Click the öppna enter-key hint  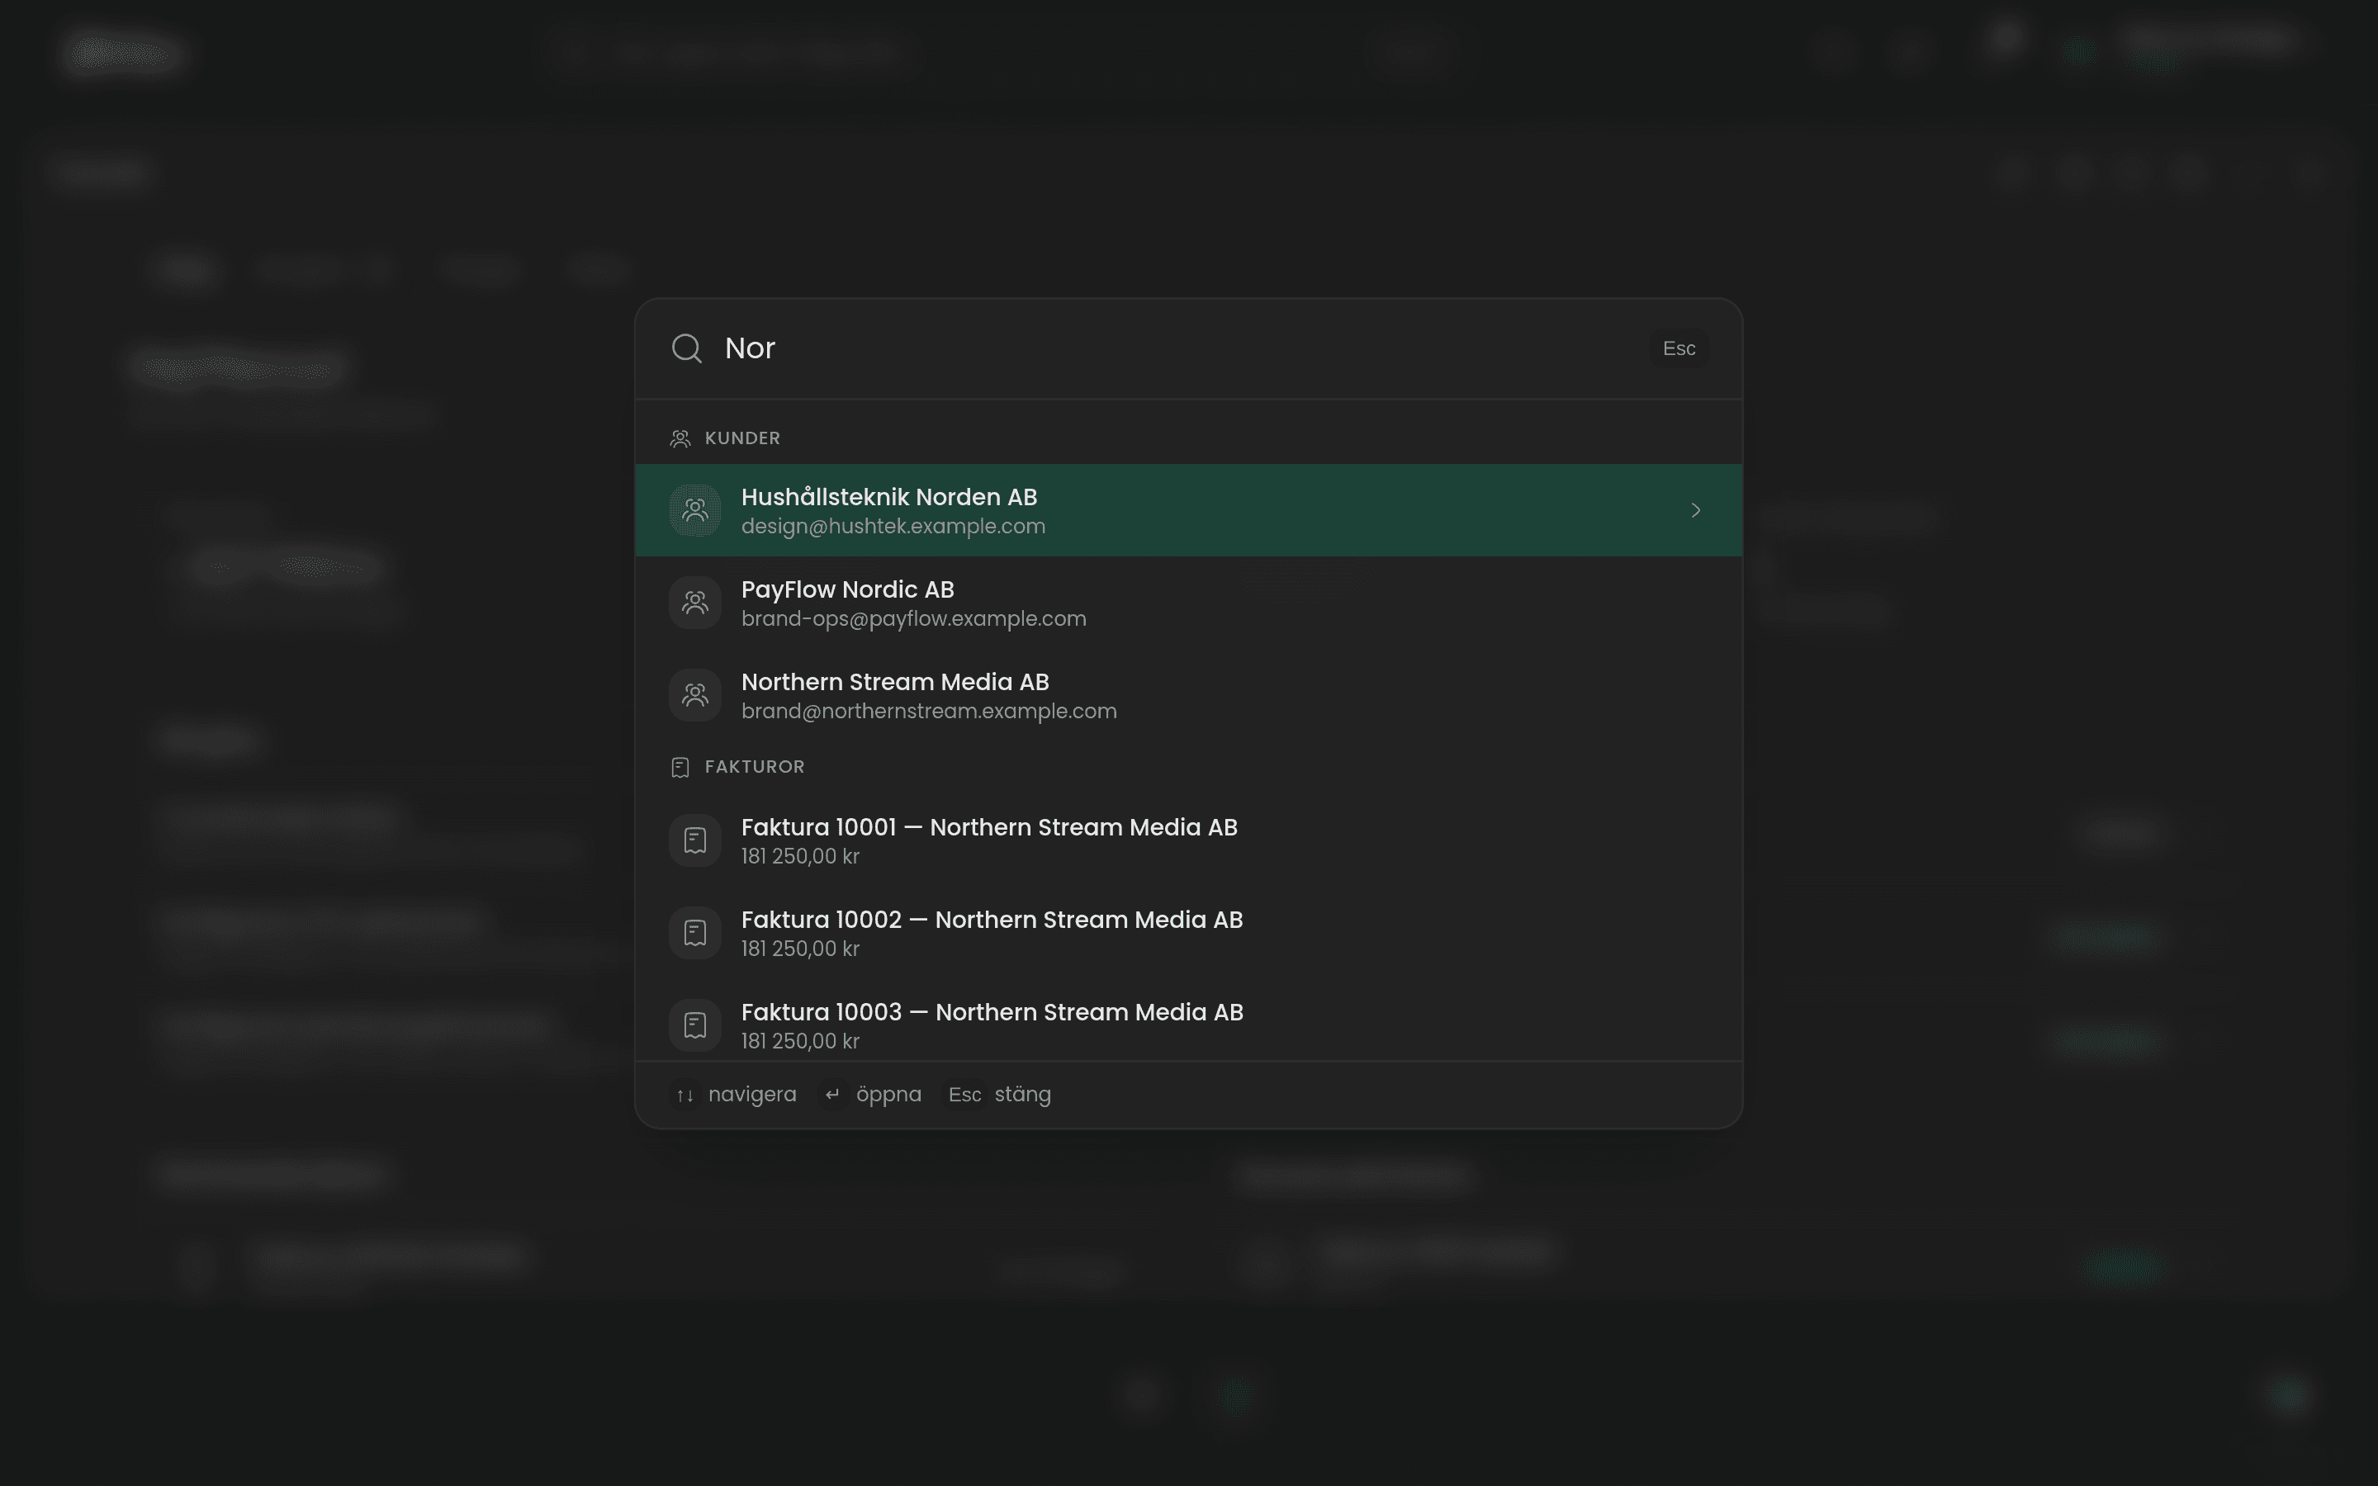click(872, 1094)
